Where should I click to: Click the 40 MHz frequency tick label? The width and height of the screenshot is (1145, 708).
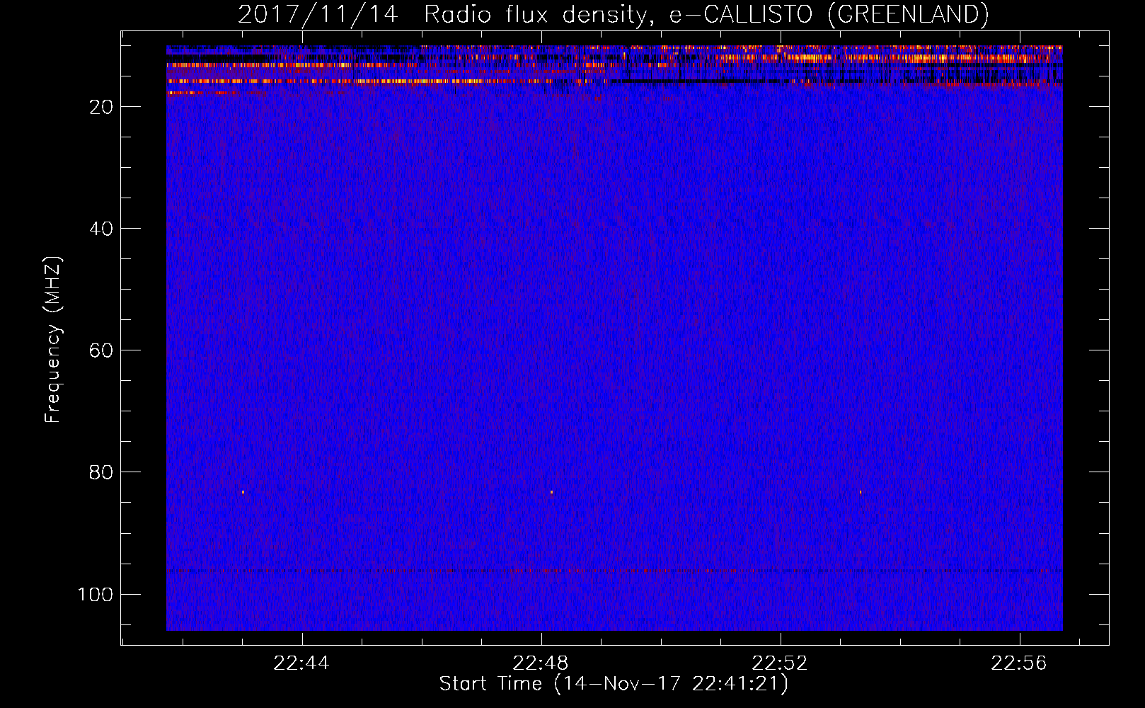[x=101, y=229]
